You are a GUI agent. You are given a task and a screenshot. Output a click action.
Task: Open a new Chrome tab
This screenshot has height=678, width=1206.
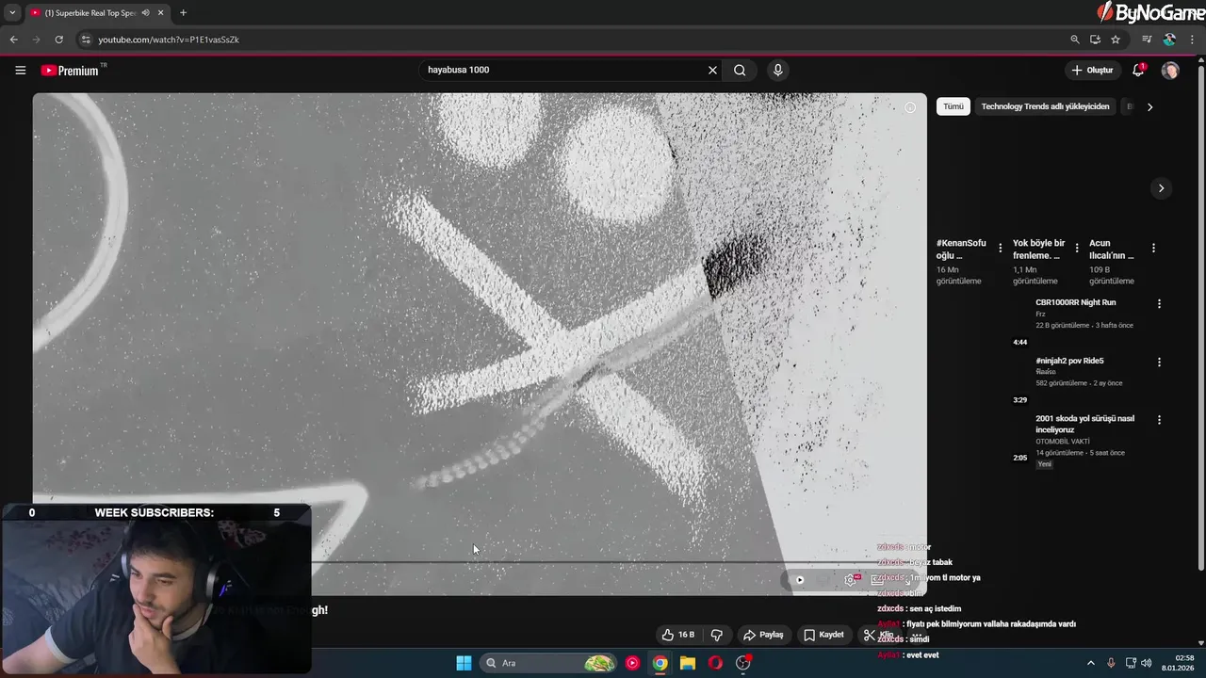click(183, 13)
